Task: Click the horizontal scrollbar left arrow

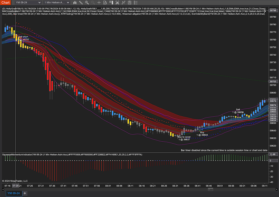Action: (3, 189)
